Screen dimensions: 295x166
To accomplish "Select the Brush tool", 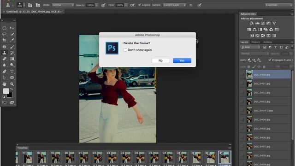I will (12, 47).
